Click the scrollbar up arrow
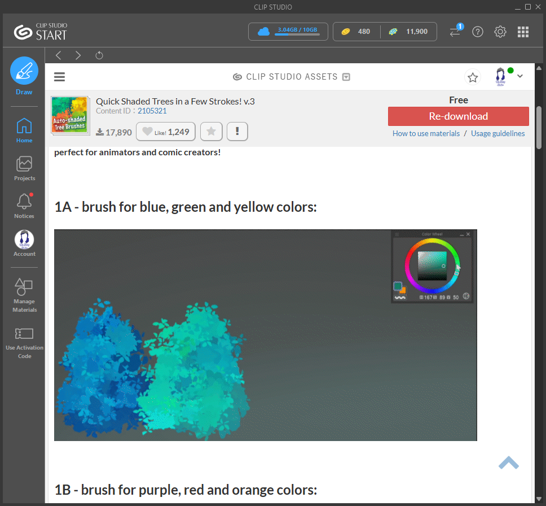546x506 pixels. point(539,68)
